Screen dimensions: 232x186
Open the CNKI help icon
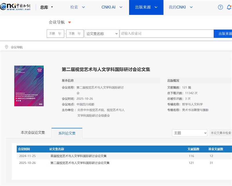[220, 7]
